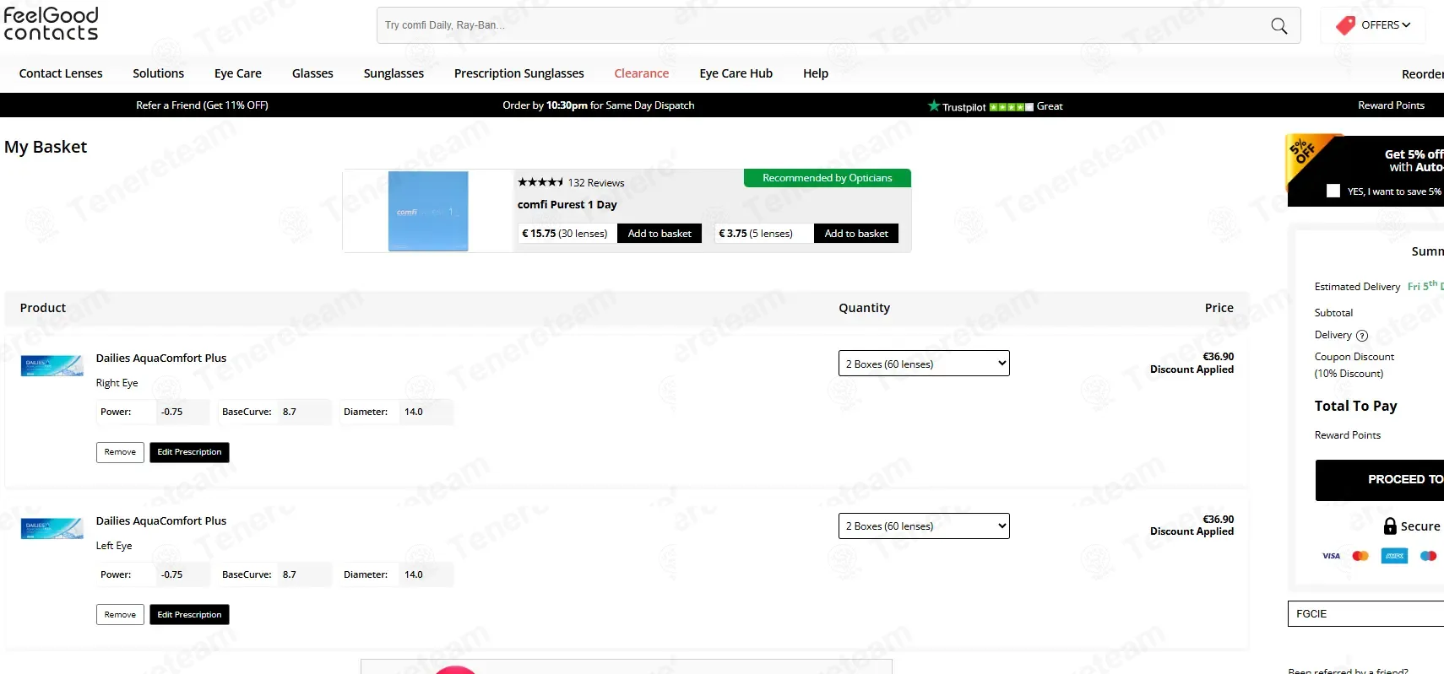Click the search input field
Image resolution: width=1444 pixels, height=674 pixels.
coord(823,26)
